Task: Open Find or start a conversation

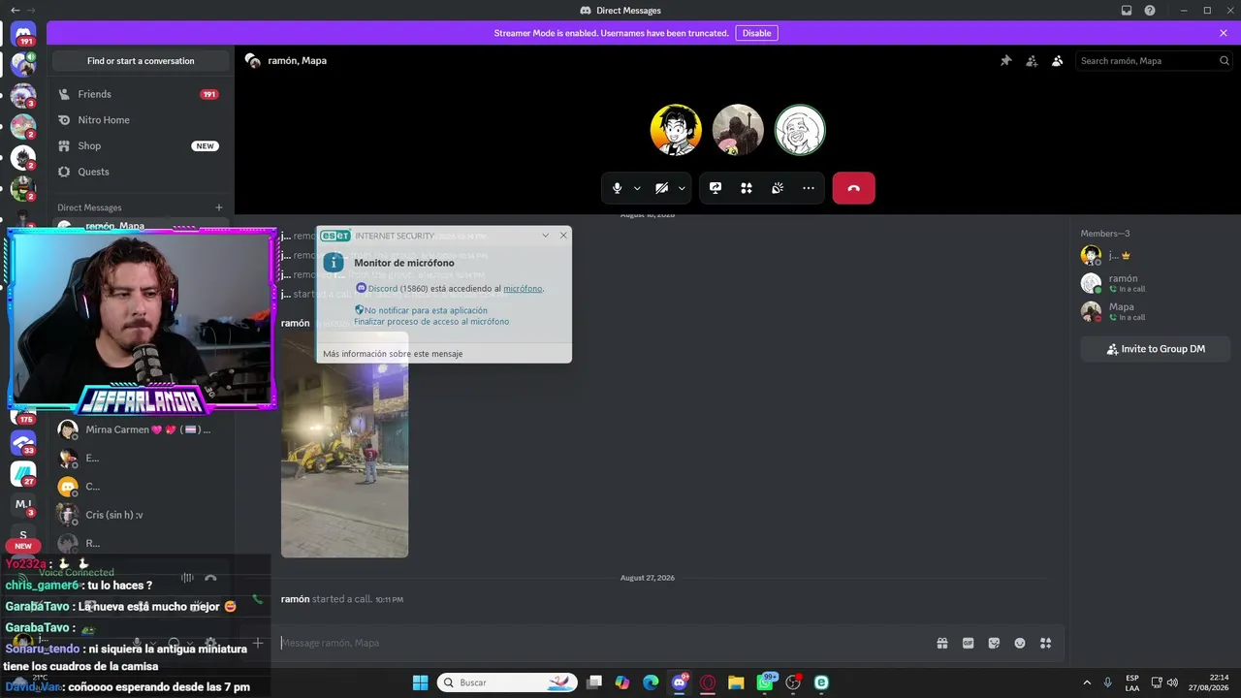Action: pyautogui.click(x=141, y=61)
